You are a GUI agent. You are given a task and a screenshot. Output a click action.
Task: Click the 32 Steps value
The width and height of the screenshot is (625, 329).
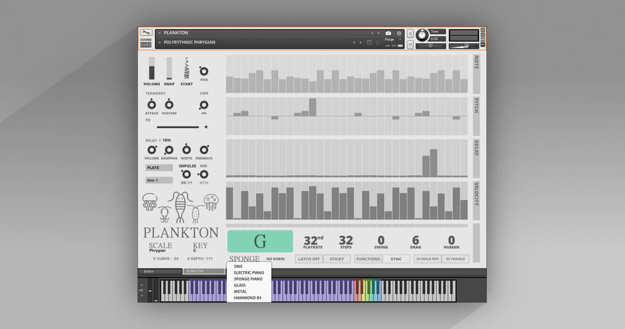[x=345, y=241]
